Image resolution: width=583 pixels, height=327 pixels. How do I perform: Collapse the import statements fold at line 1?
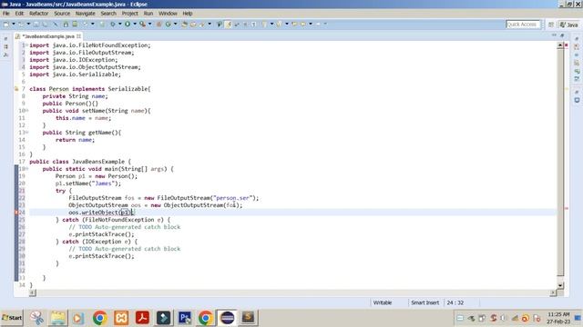point(26,45)
